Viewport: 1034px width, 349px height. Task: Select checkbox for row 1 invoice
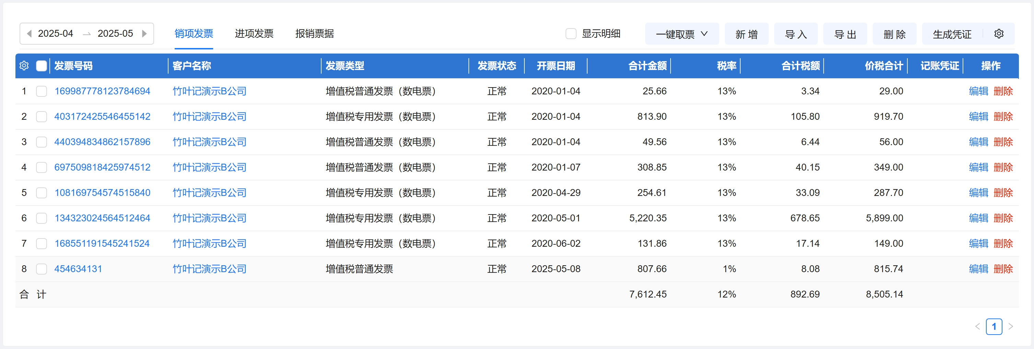41,92
